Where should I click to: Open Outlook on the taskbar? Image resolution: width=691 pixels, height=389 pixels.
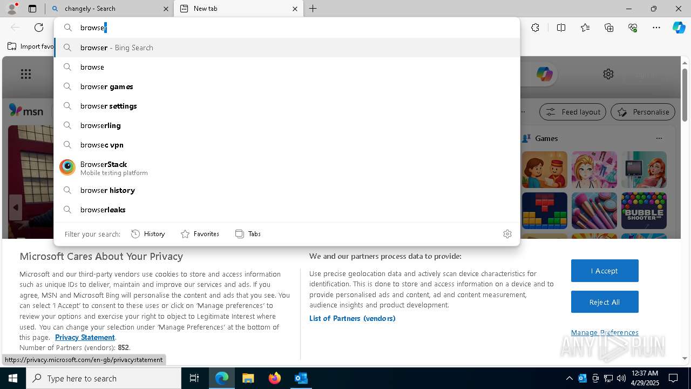pyautogui.click(x=301, y=378)
